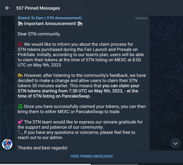Image resolution: width=183 pixels, height=165 pixels.
Task: Go back using the left arrow icon
Action: point(7,8)
